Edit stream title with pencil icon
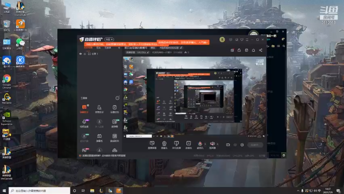 (x=181, y=47)
